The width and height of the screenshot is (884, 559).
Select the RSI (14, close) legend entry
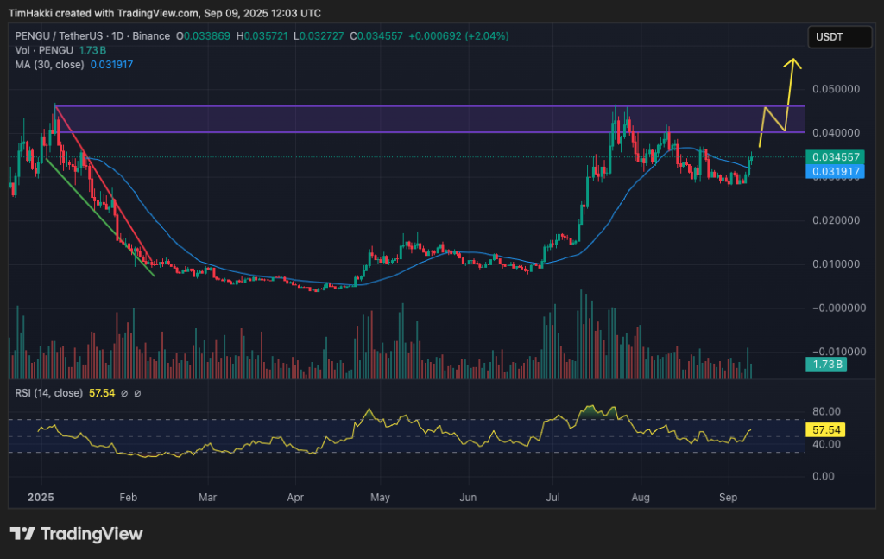tap(49, 391)
